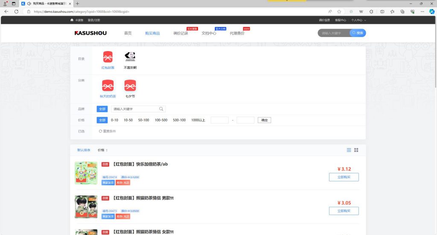Open 购买商品 nav item
437x235 pixels.
pyautogui.click(x=152, y=33)
